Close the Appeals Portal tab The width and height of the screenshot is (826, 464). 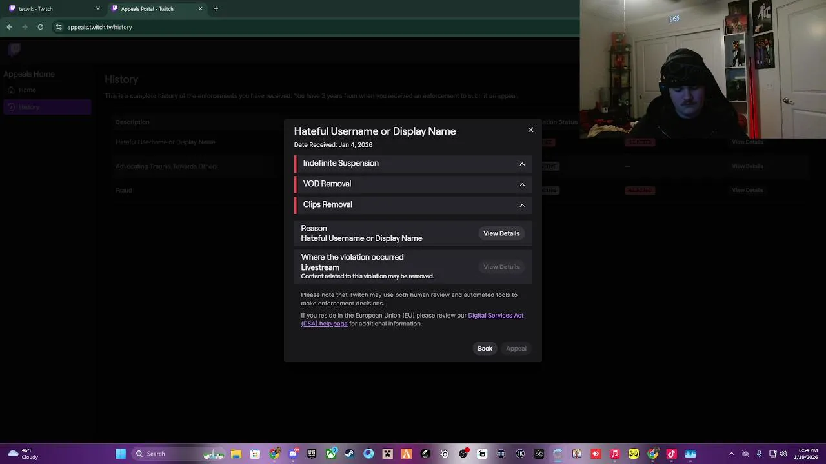200,9
